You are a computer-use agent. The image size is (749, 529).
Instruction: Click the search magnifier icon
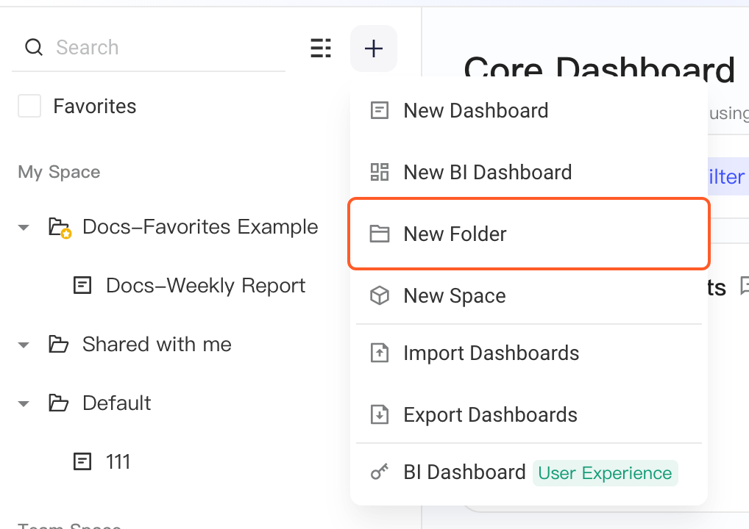click(34, 47)
